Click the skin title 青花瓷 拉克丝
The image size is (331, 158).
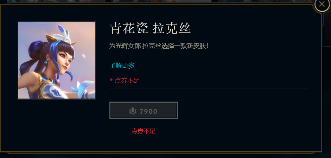click(150, 28)
